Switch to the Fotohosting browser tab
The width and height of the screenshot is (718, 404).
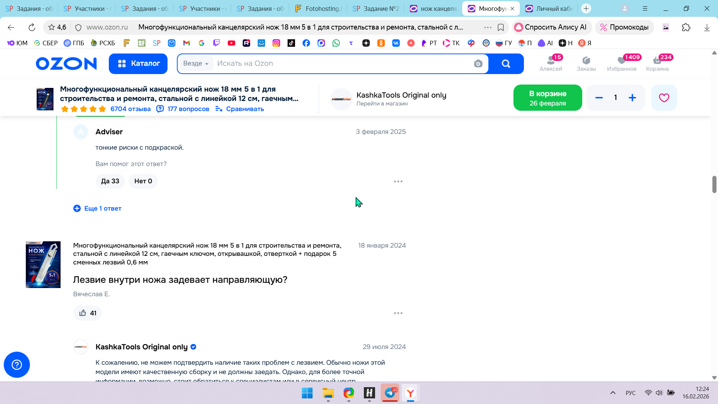pos(318,8)
